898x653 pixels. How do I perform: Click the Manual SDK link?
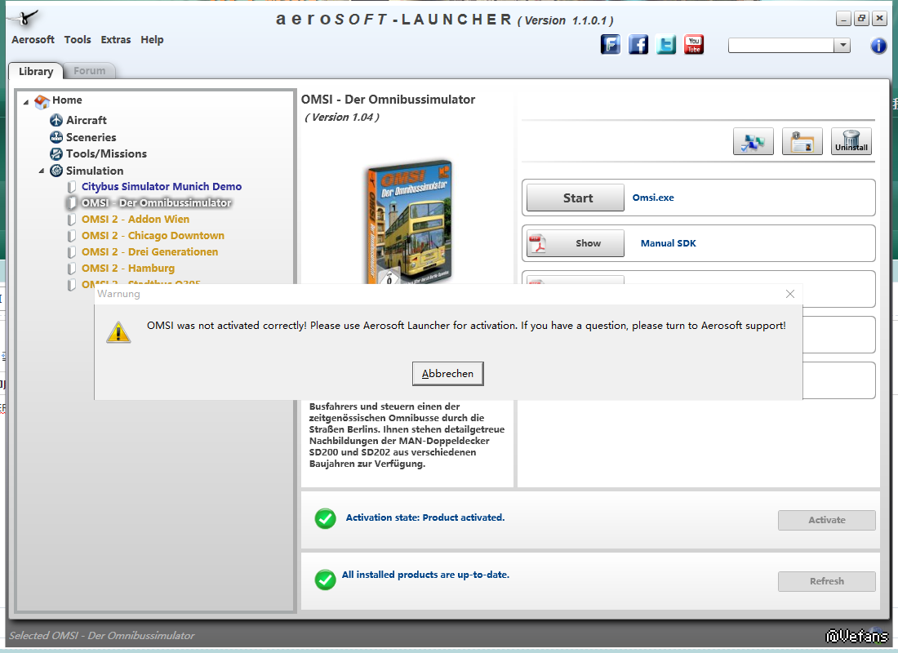(x=669, y=243)
